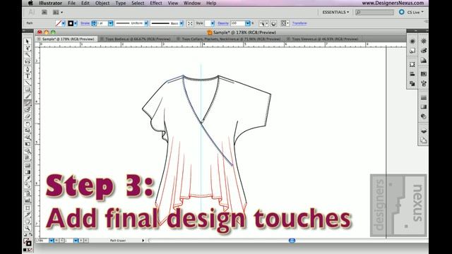
Task: Select the Direct Selection tool
Action: coord(28,48)
